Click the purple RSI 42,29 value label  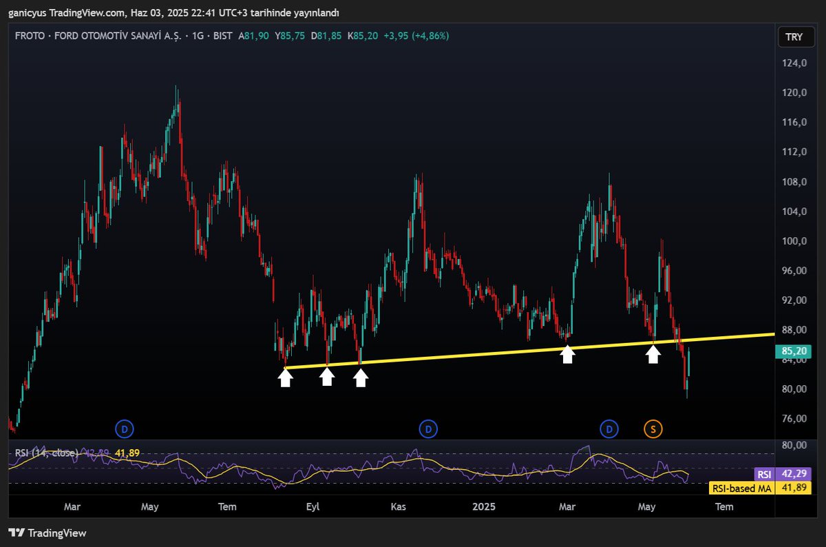(782, 474)
